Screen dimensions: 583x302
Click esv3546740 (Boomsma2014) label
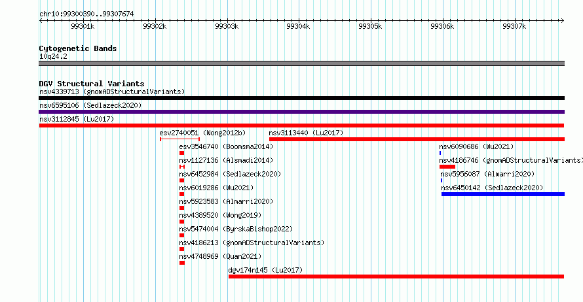(226, 146)
